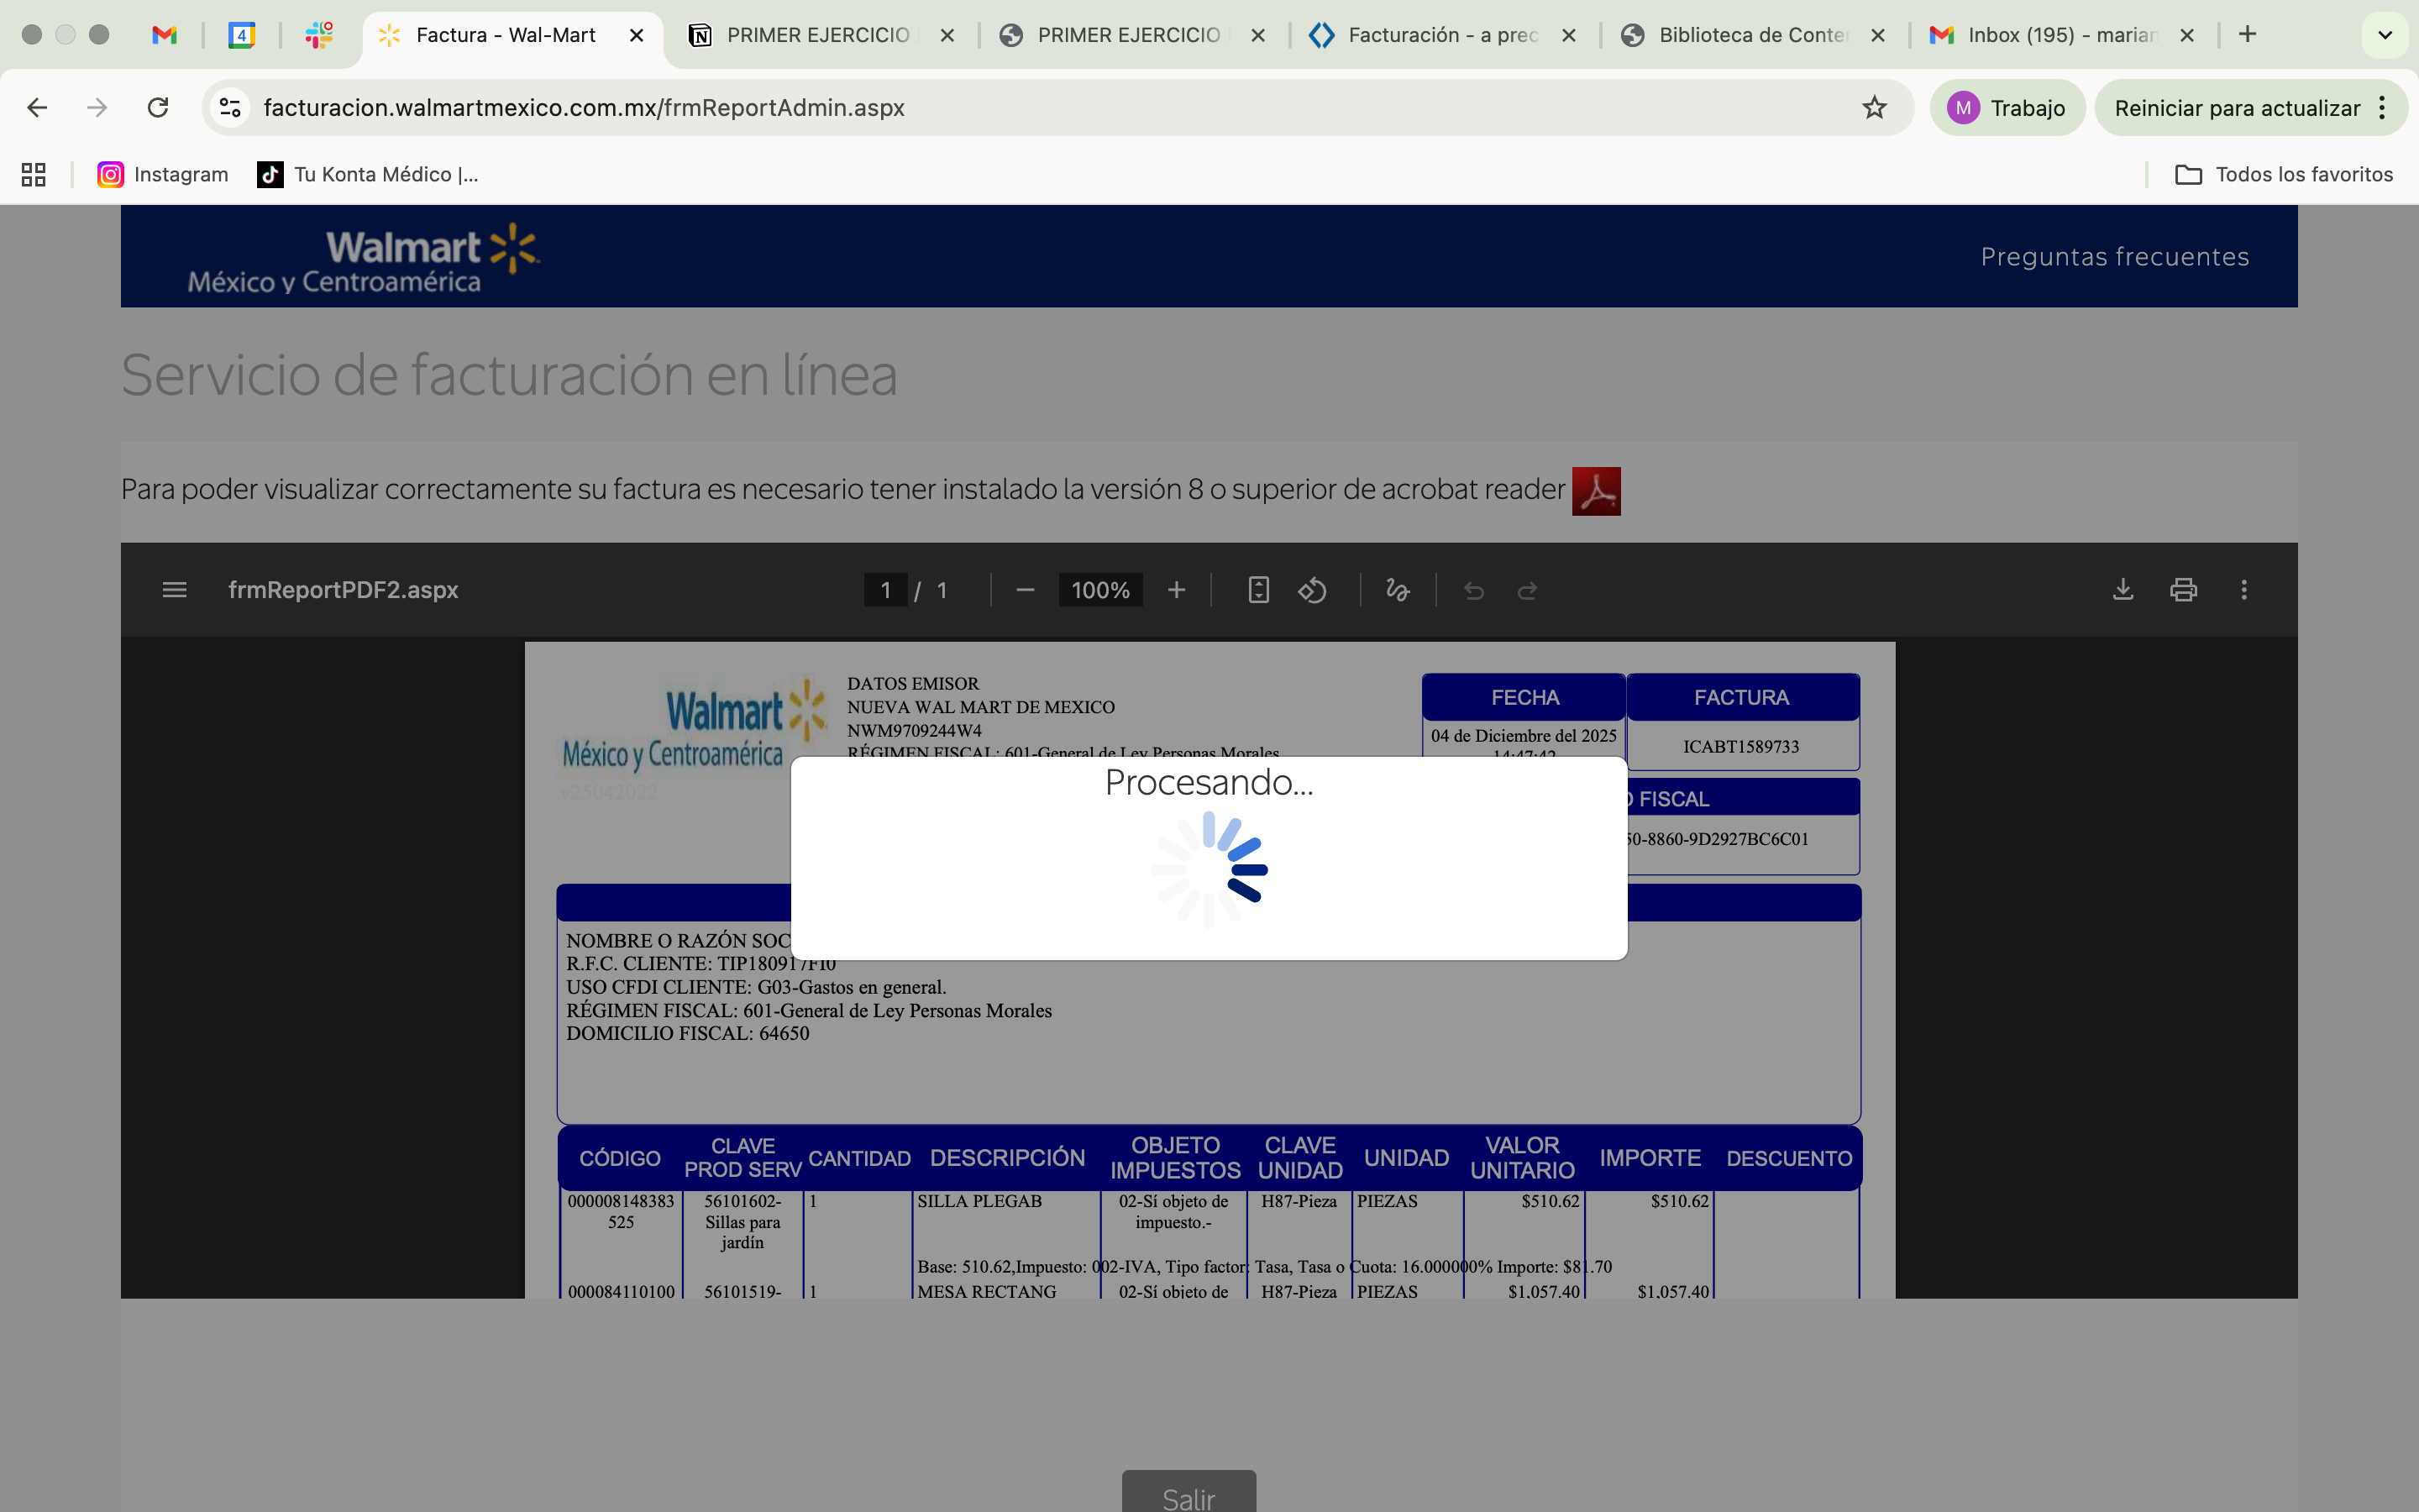Open Preguntas frecuentes link
The height and width of the screenshot is (1512, 2419).
(2115, 257)
